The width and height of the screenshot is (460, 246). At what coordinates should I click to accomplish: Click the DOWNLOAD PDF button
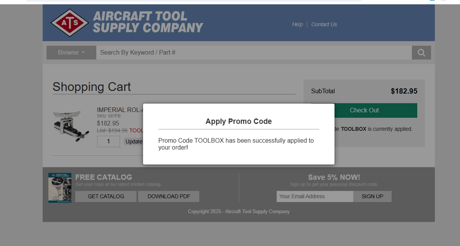click(x=169, y=197)
